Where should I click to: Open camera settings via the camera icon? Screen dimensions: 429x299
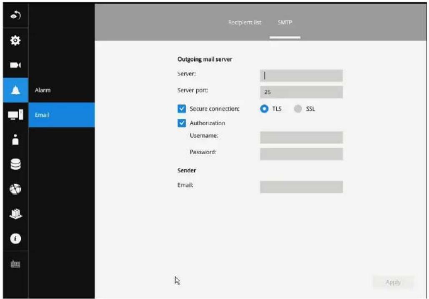(15, 65)
